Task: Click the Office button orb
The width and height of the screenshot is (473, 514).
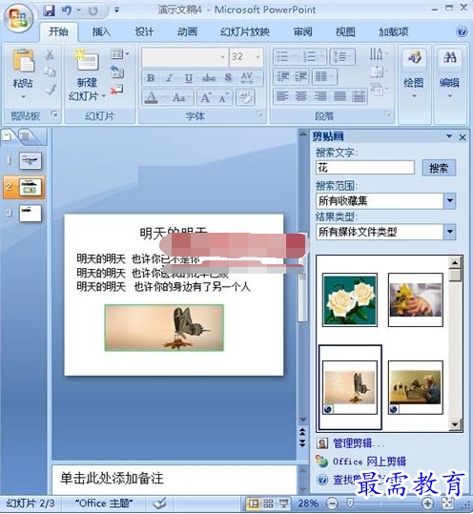Action: click(18, 18)
